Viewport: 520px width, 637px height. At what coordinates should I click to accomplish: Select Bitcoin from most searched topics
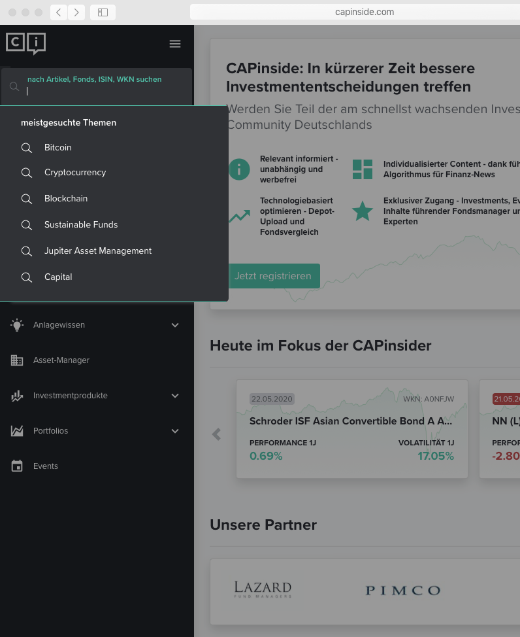click(x=57, y=148)
